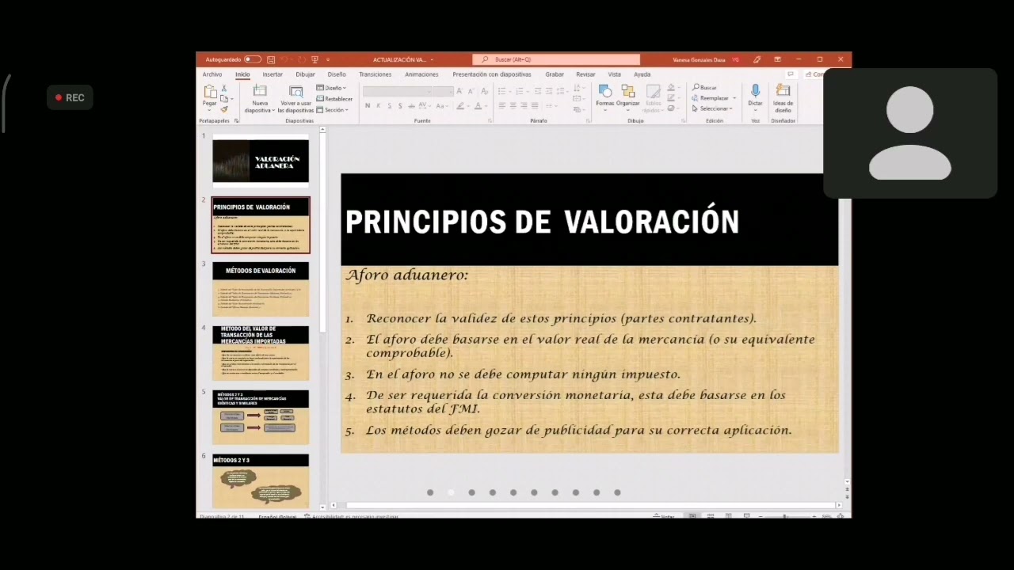Toggle the Autoguardado switch

pyautogui.click(x=253, y=59)
